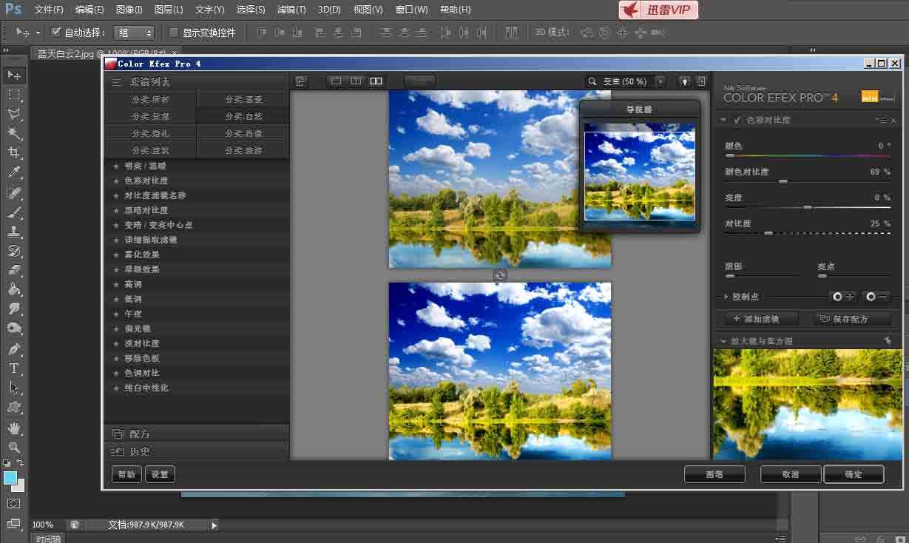Open the Move tool preset picker arrow
This screenshot has width=909, height=543.
coord(38,33)
